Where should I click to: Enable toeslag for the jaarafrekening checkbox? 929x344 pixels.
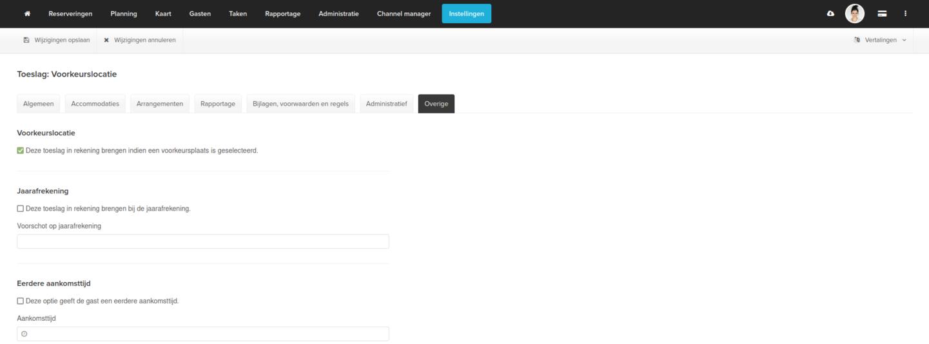pyautogui.click(x=21, y=209)
